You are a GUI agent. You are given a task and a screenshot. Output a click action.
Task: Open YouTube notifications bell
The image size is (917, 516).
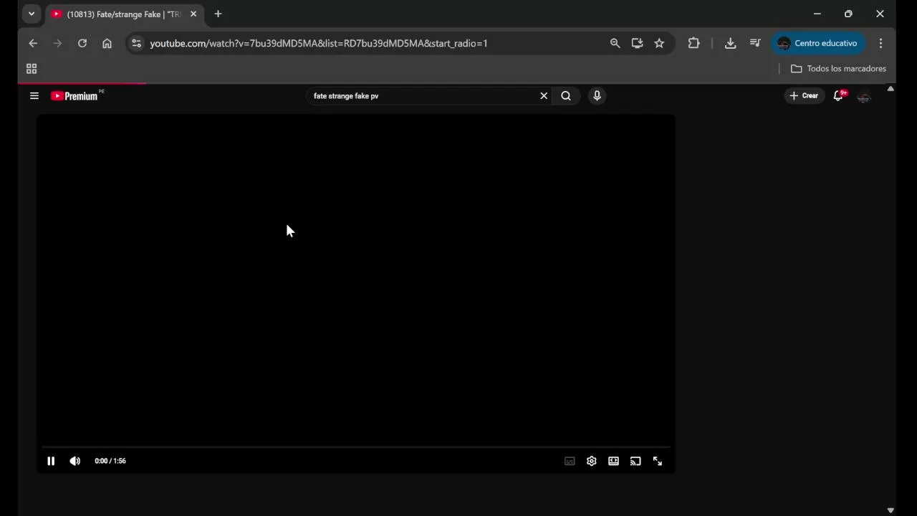tap(838, 95)
